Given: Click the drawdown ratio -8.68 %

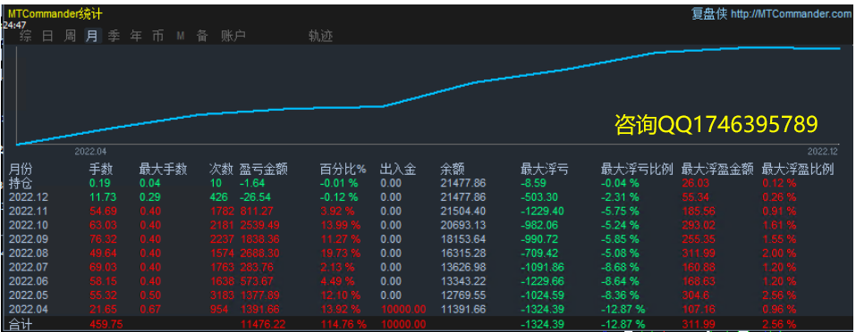Looking at the screenshot, I should click(x=620, y=267).
